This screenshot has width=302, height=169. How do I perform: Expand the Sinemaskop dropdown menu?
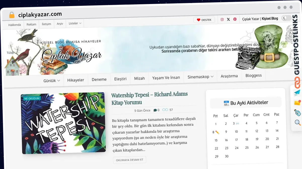(201, 77)
